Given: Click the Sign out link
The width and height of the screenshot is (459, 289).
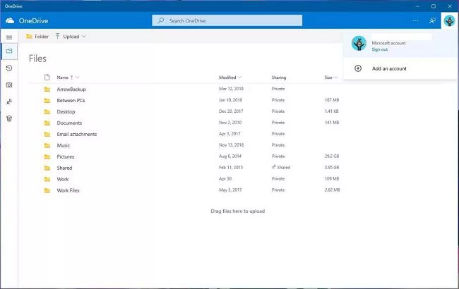Looking at the screenshot, I should (x=379, y=49).
